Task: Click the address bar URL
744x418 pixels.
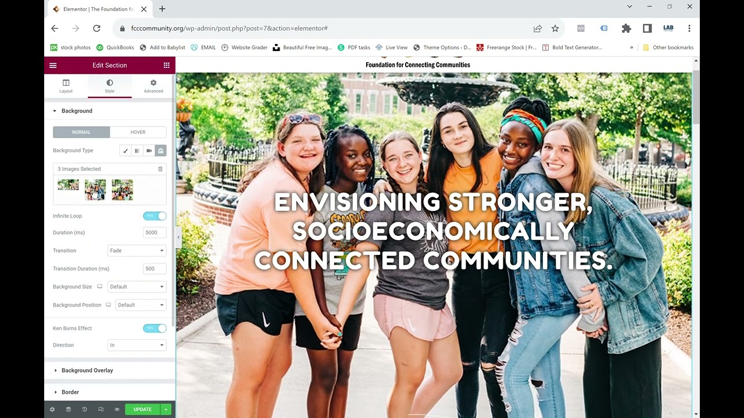Action: point(230,28)
